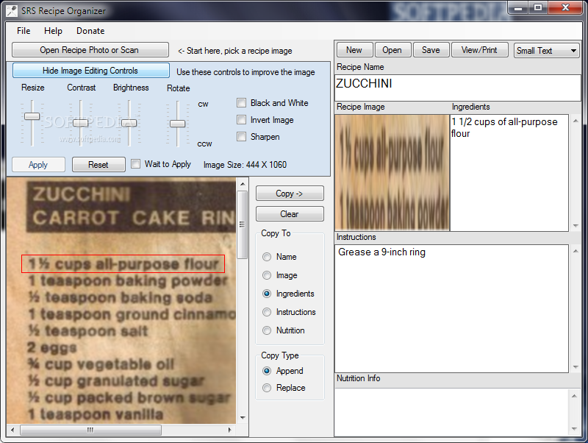
Task: Click Instructions box scroll up arrow
Action: tap(576, 251)
